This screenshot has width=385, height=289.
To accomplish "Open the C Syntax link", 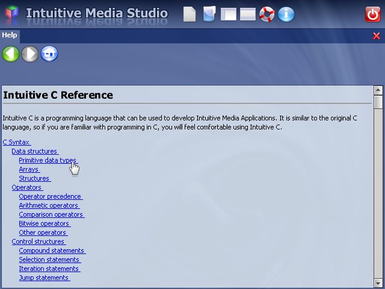I will click(x=17, y=142).
